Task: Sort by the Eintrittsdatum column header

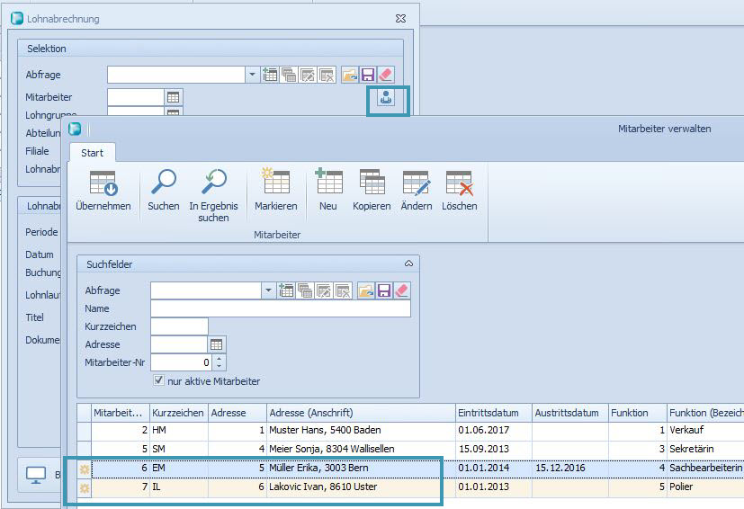Action: pos(493,413)
